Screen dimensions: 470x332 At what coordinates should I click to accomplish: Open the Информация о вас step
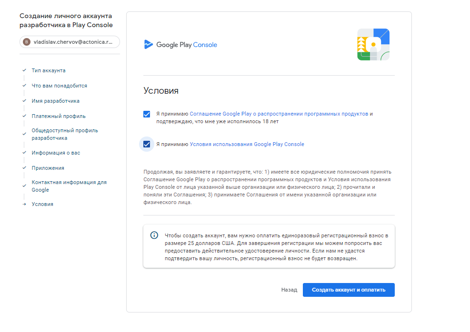pos(56,153)
